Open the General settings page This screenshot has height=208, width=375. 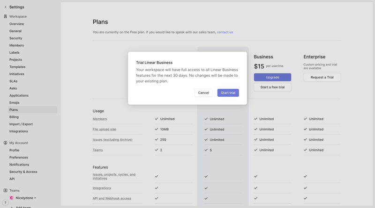click(15, 31)
